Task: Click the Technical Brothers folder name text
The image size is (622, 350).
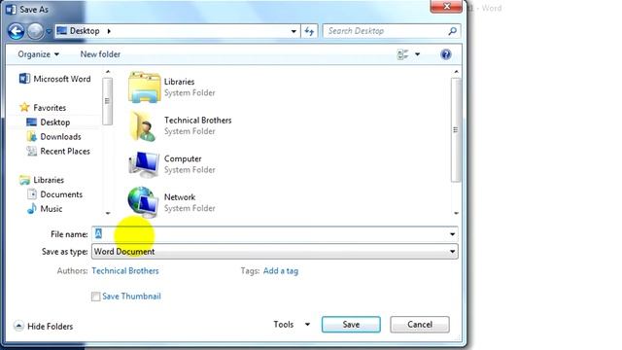Action: pyautogui.click(x=198, y=121)
